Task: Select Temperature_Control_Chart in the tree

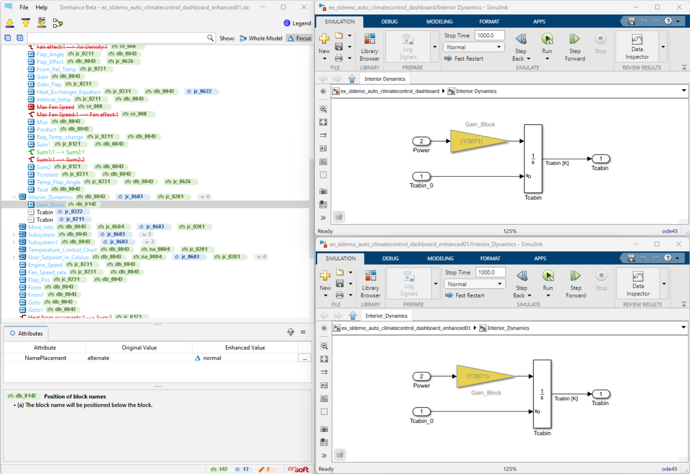Action: coord(62,250)
